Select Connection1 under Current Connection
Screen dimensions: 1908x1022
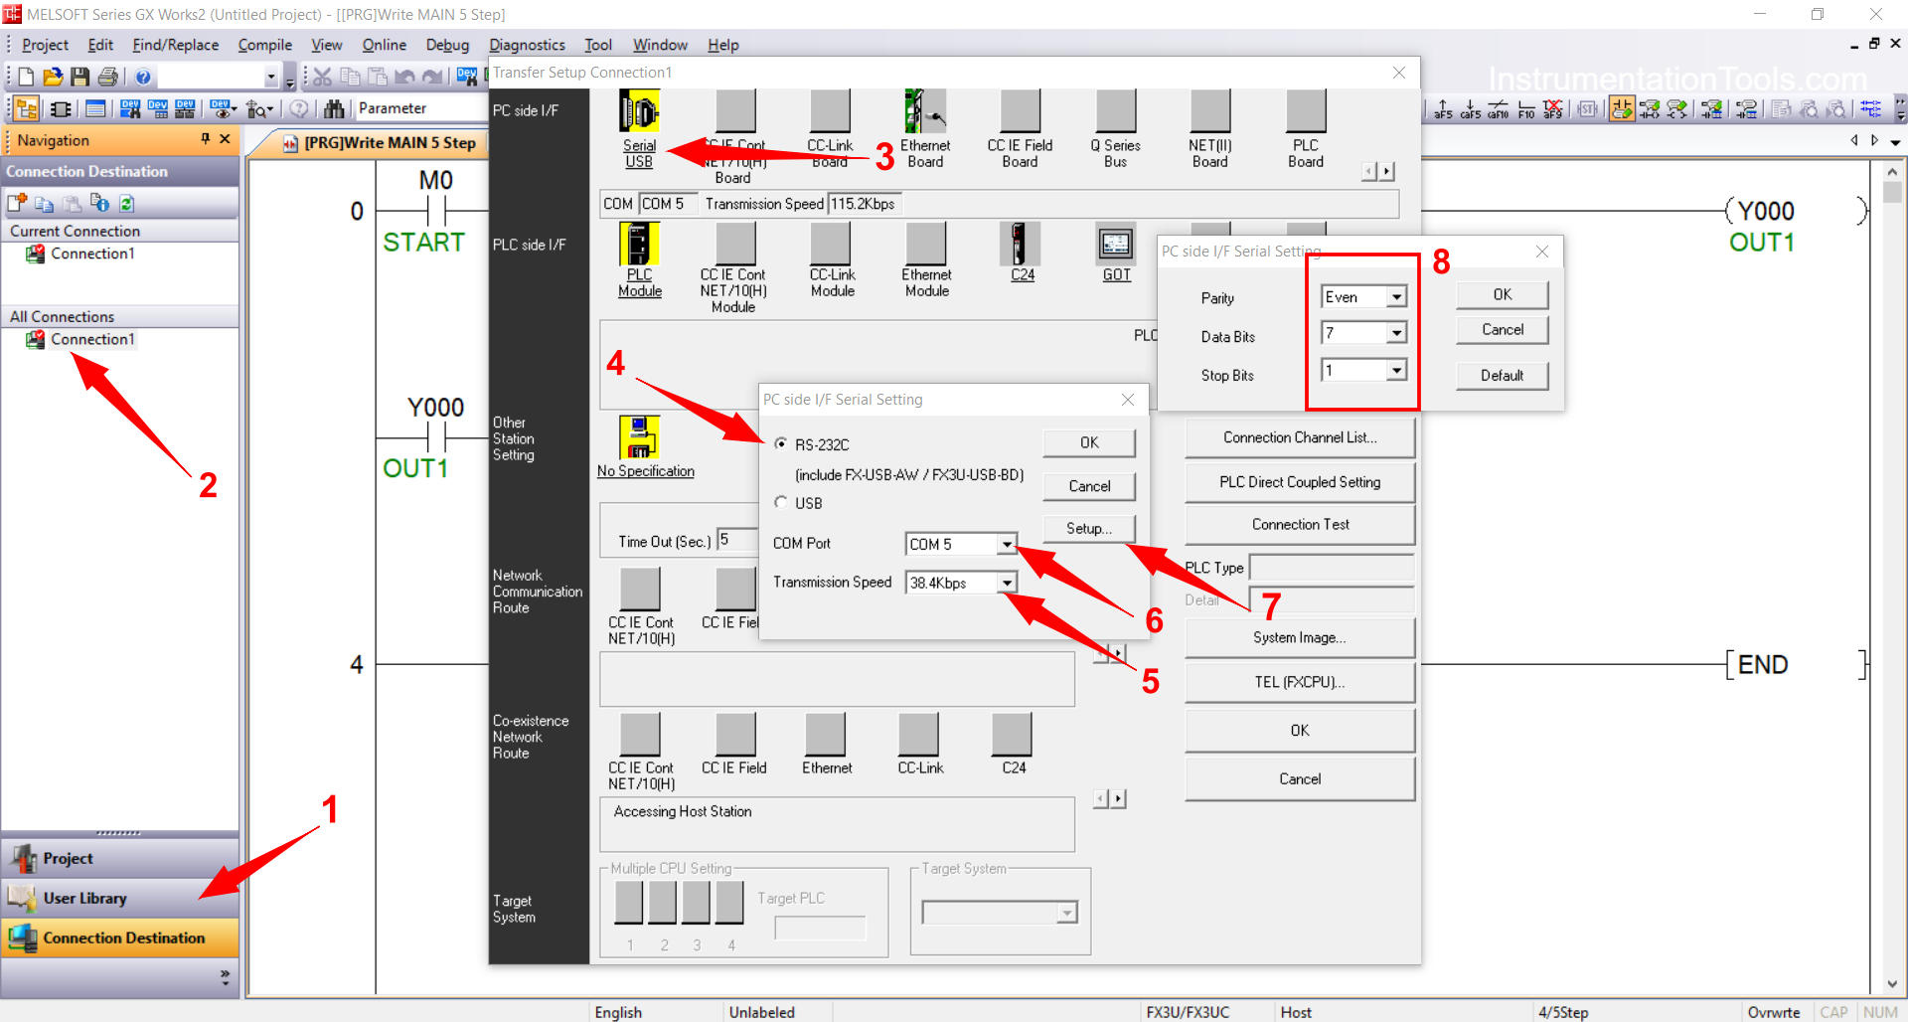tap(92, 254)
